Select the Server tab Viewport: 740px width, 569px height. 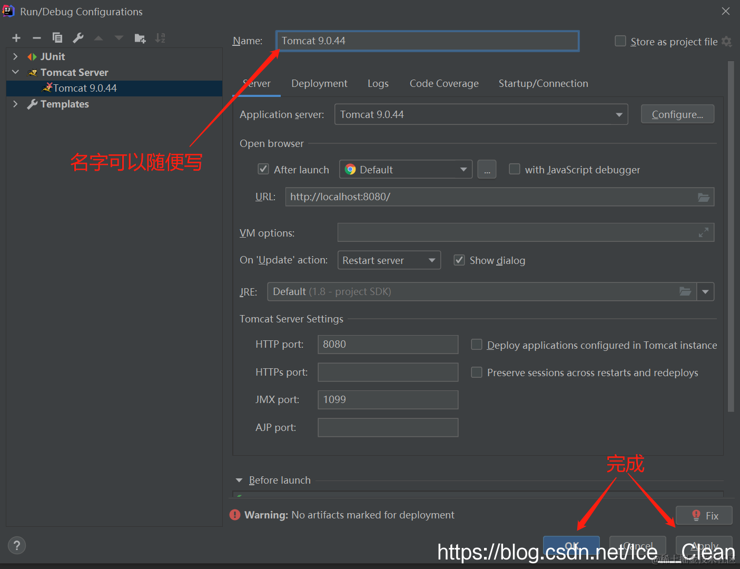256,83
